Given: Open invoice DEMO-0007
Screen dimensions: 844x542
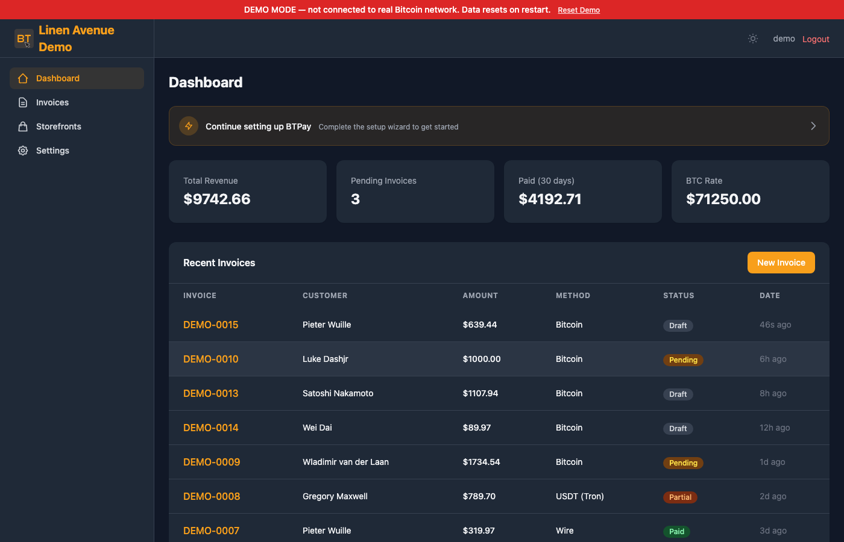Looking at the screenshot, I should point(211,531).
